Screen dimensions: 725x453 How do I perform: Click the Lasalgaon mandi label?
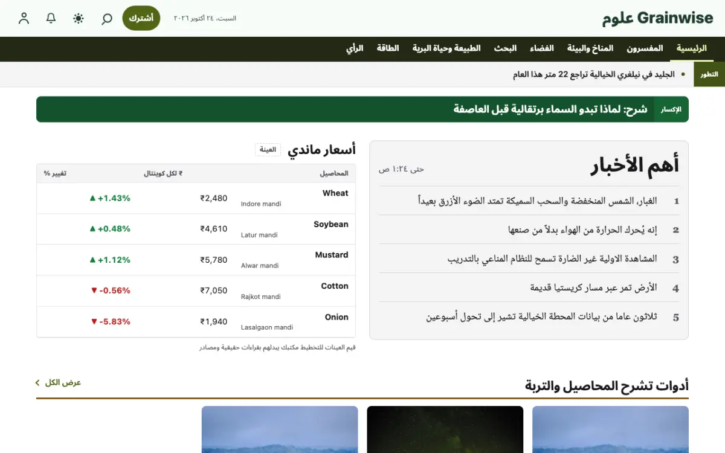coord(267,327)
